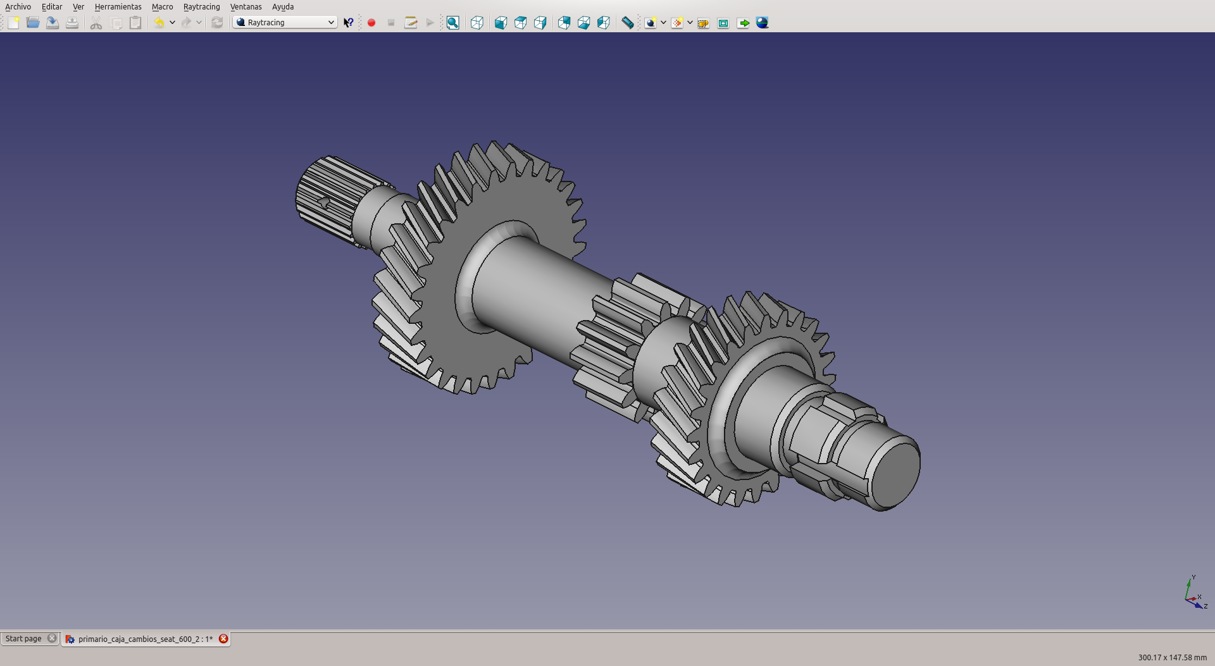Image resolution: width=1215 pixels, height=666 pixels.
Task: Click reset camera green frame icon
Action: point(723,23)
